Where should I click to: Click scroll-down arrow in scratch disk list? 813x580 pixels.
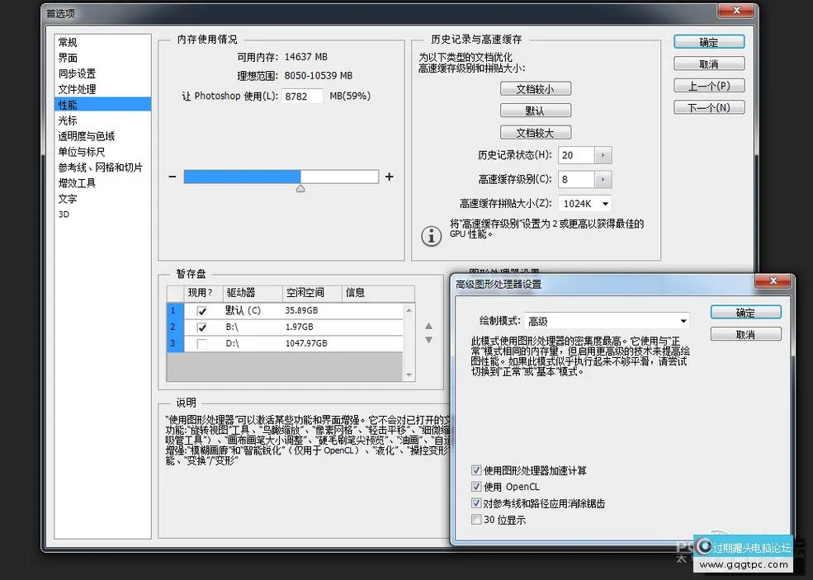[x=409, y=375]
